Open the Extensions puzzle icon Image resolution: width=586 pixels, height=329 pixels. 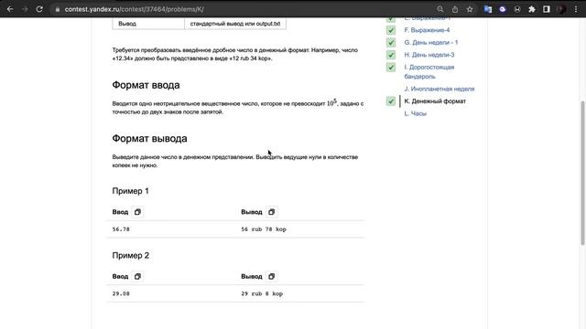(x=532, y=9)
